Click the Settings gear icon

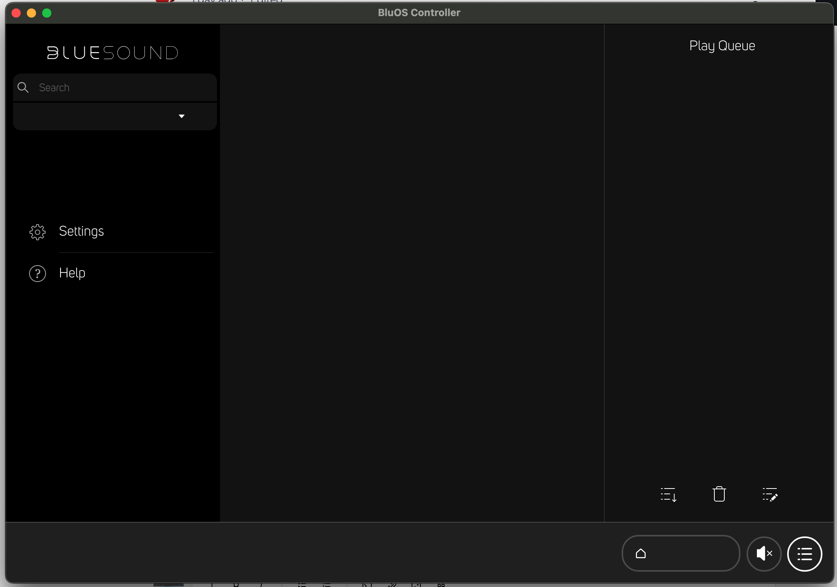pyautogui.click(x=38, y=232)
